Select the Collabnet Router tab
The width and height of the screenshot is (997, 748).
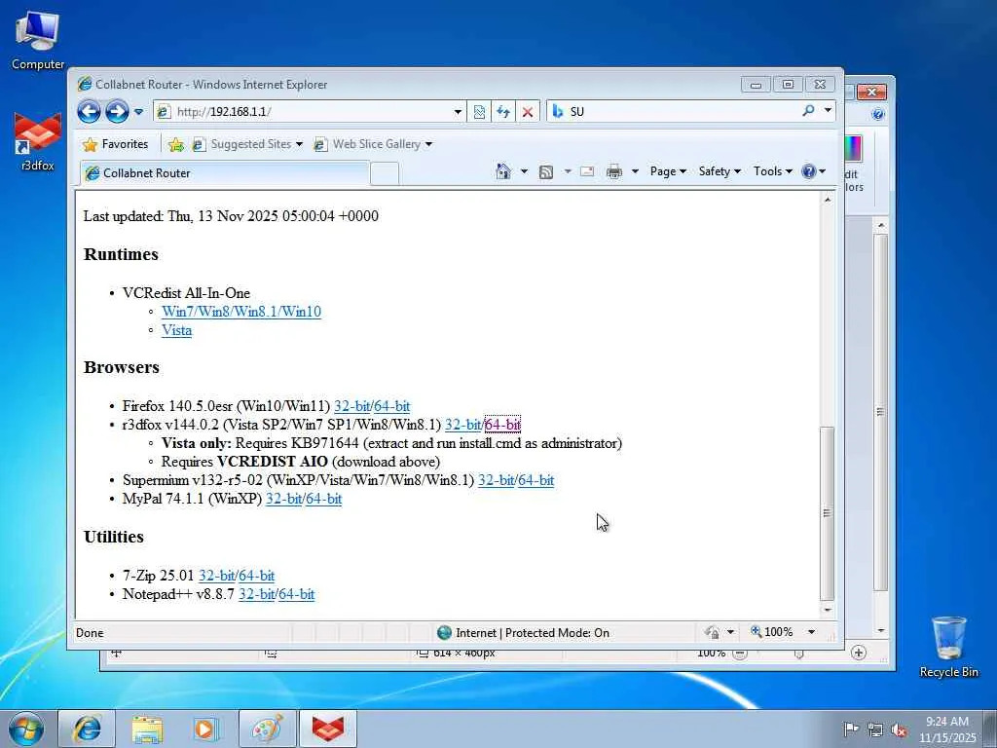(224, 173)
